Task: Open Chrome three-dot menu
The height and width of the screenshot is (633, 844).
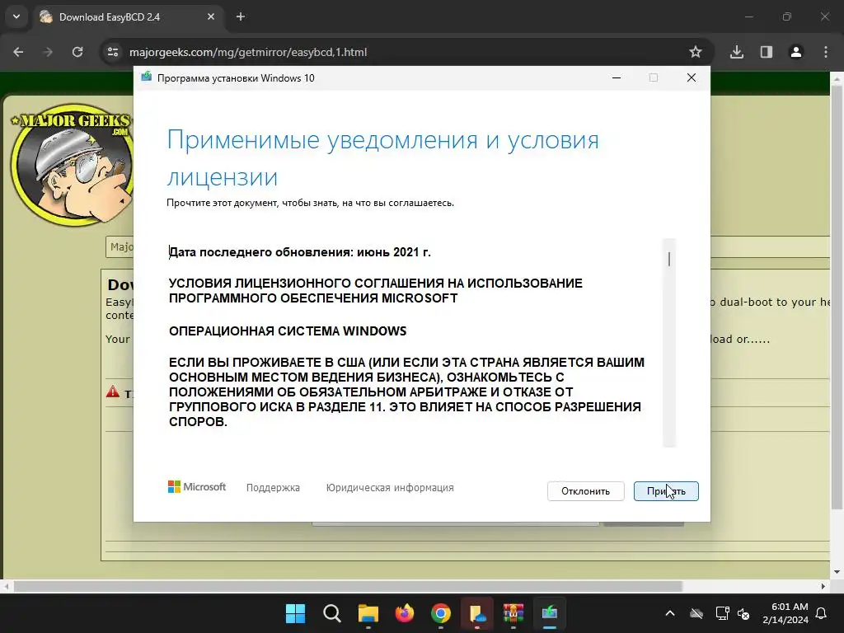Action: [826, 52]
